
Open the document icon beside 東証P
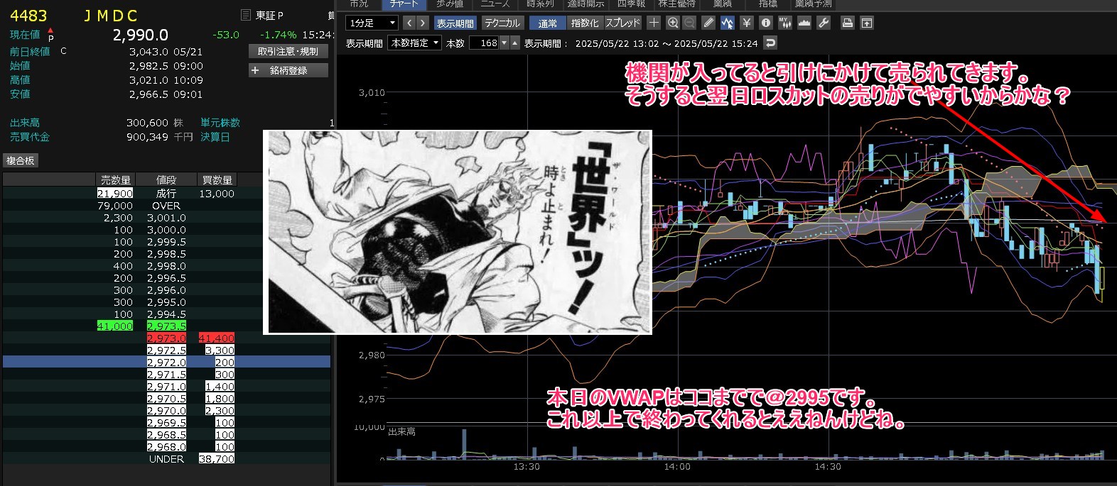click(246, 15)
